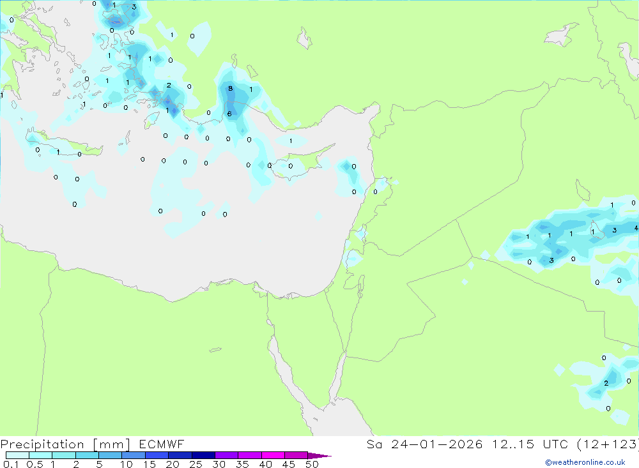Click the '50' legend scale label
Viewport: 639px width, 468px height.
click(x=312, y=464)
